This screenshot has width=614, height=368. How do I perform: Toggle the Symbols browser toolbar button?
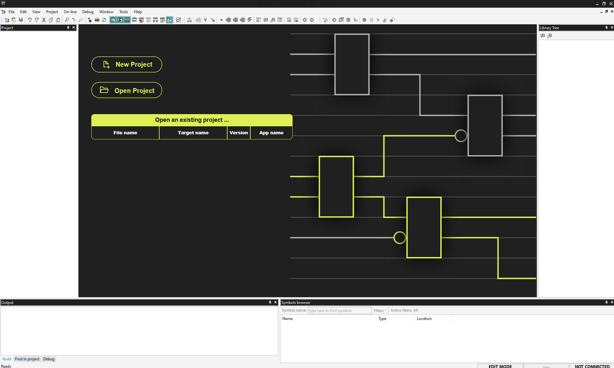click(170, 20)
